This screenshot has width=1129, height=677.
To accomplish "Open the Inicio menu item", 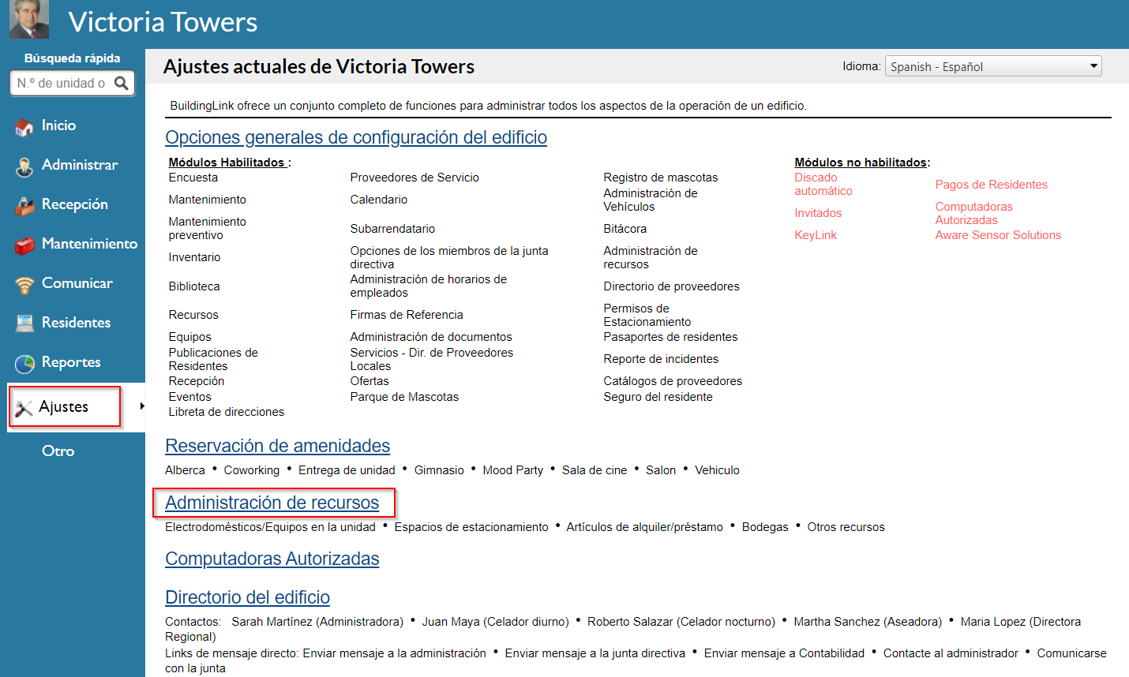I will (x=58, y=125).
